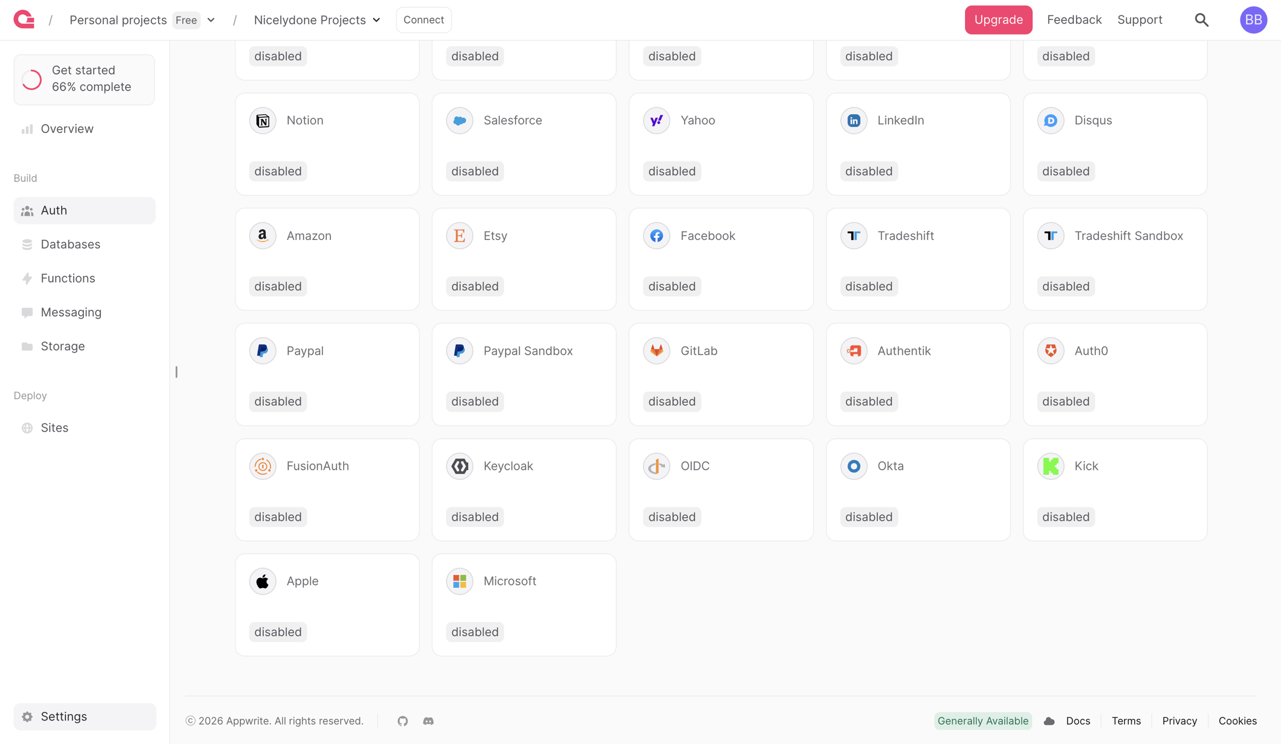This screenshot has height=744, width=1281.
Task: Open Overview in the sidebar
Action: pos(84,129)
